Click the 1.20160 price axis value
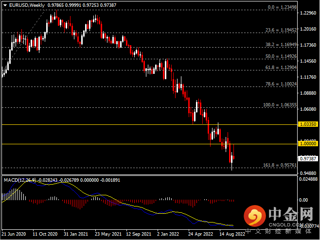Viewport: 320px width, 240px height. pos(308,29)
